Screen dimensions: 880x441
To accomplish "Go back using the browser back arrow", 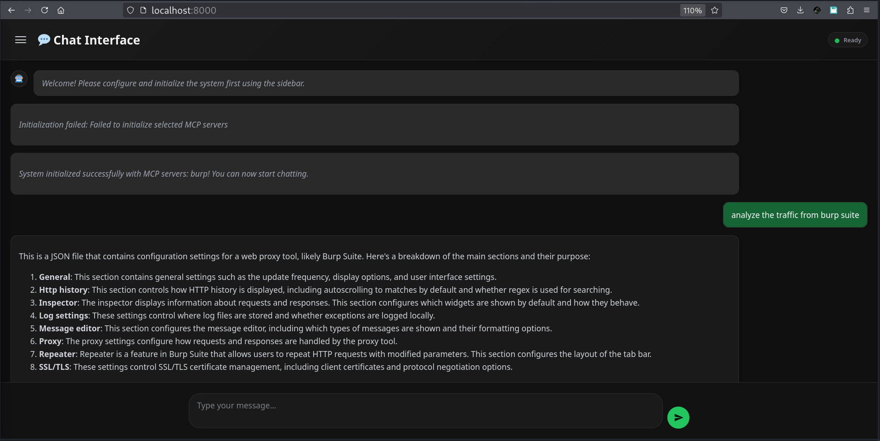I will tap(11, 10).
